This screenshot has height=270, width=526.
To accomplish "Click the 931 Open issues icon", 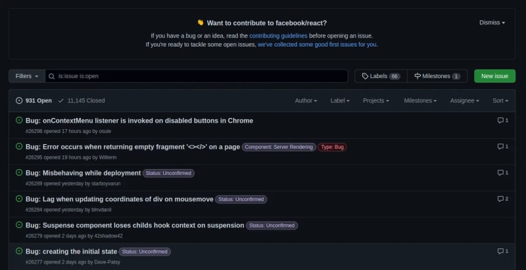I will [19, 100].
